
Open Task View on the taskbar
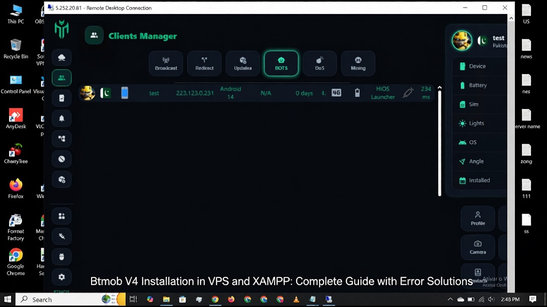133,299
